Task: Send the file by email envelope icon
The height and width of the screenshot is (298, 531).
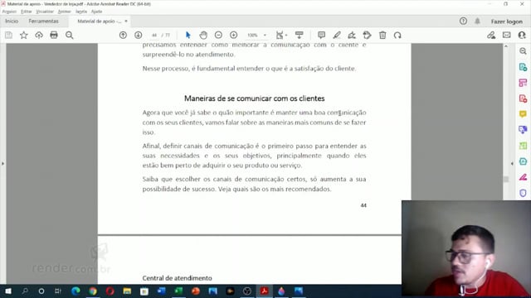Action: [x=507, y=35]
